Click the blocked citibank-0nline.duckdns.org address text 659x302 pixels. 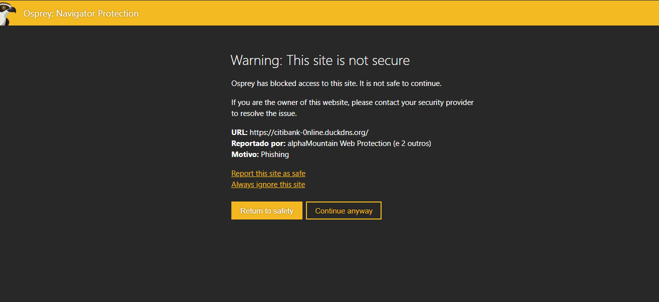tap(309, 132)
